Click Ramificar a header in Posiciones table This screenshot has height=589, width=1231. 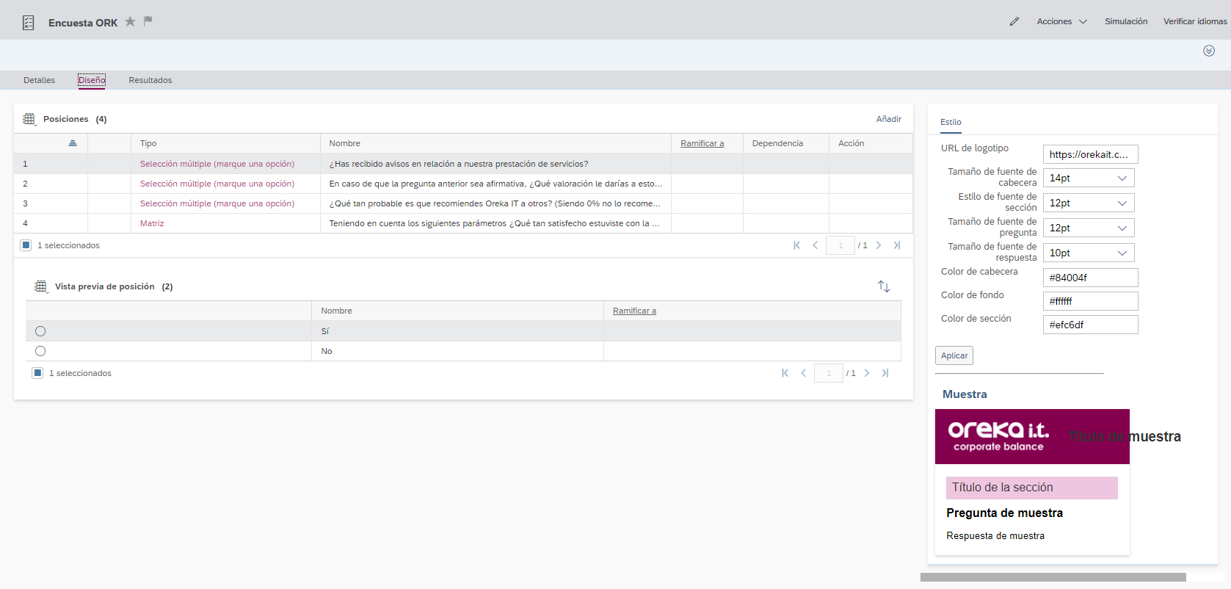coord(702,143)
